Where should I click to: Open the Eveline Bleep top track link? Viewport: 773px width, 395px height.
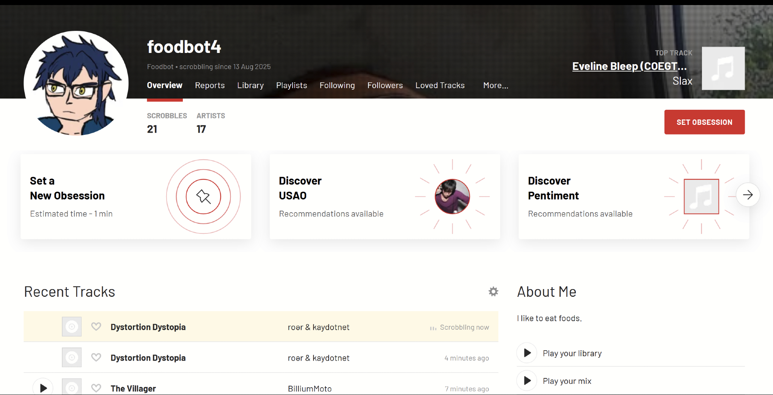pyautogui.click(x=629, y=66)
